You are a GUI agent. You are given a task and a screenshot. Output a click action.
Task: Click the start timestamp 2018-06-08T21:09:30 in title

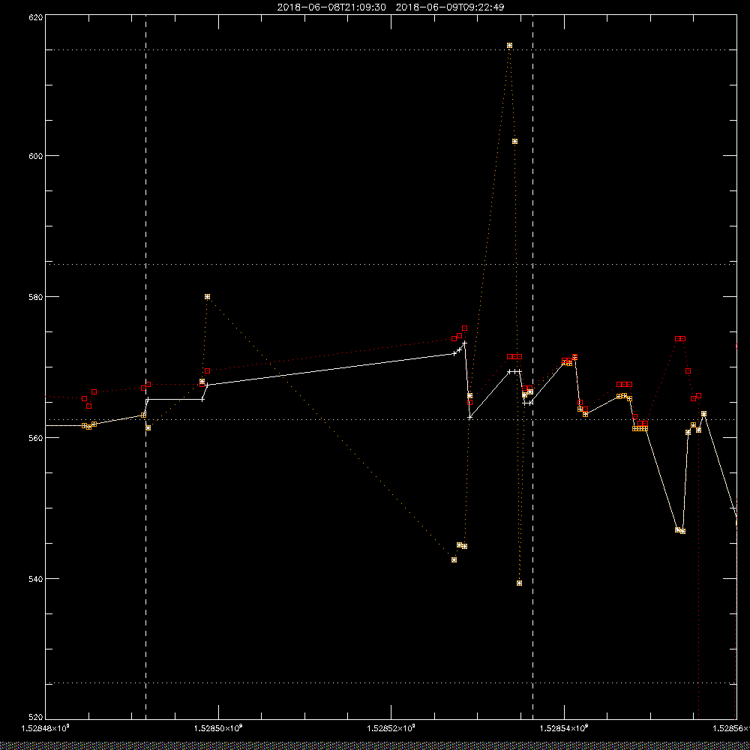(x=331, y=7)
